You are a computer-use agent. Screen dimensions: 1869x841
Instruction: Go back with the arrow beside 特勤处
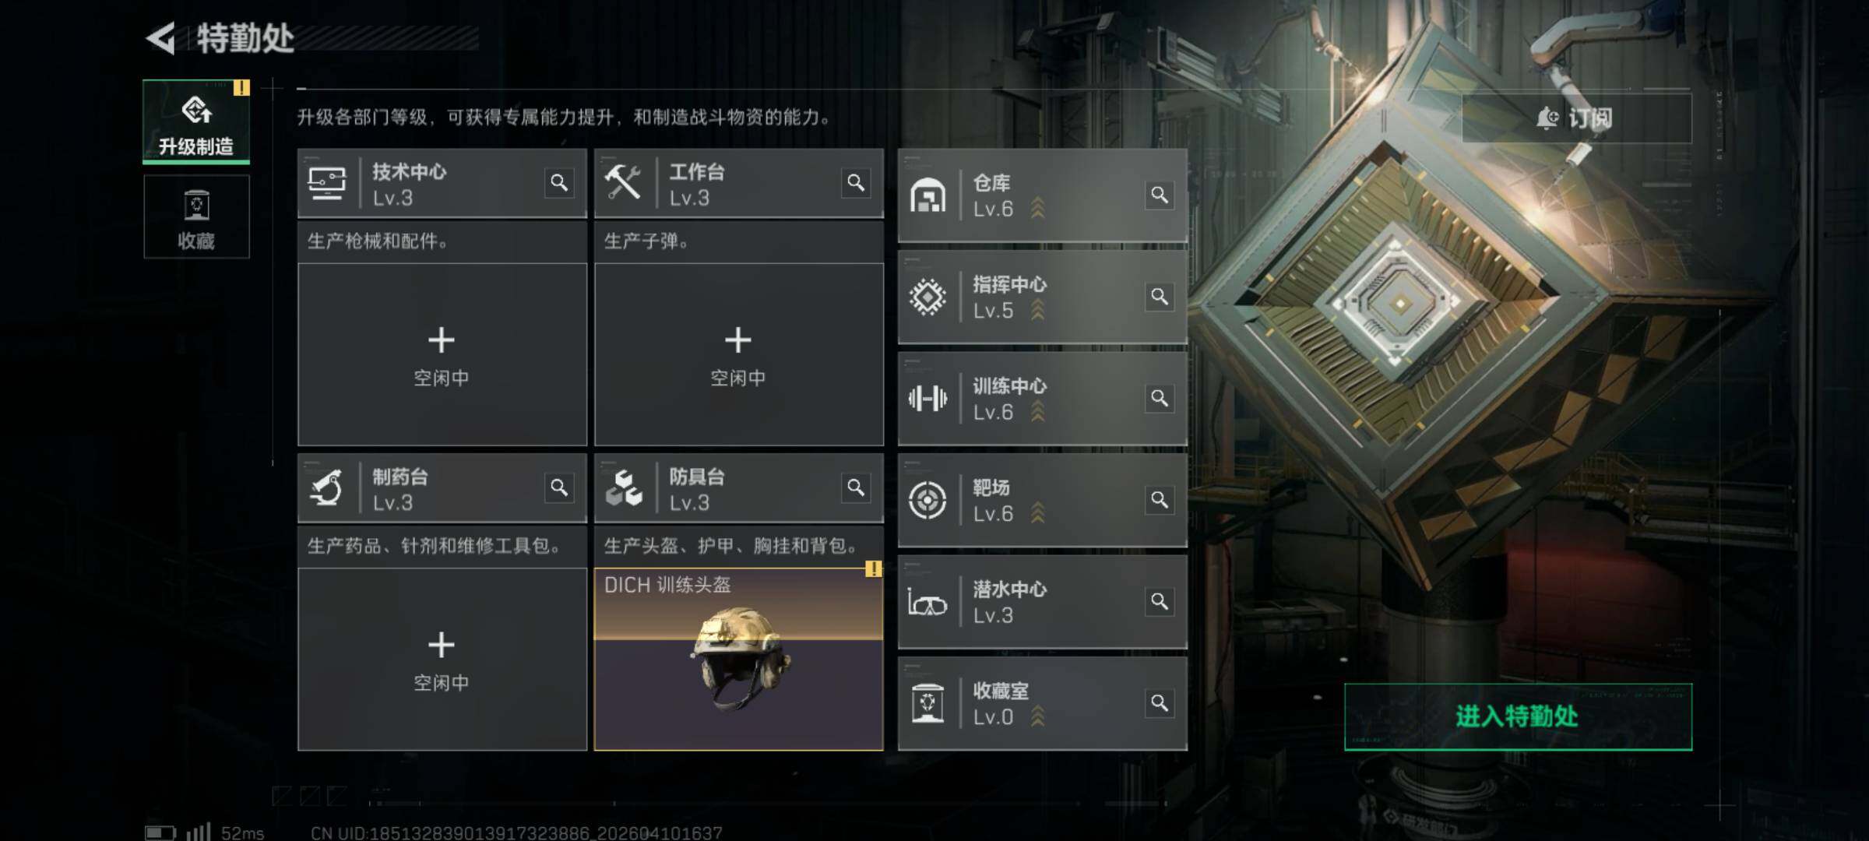pyautogui.click(x=161, y=38)
